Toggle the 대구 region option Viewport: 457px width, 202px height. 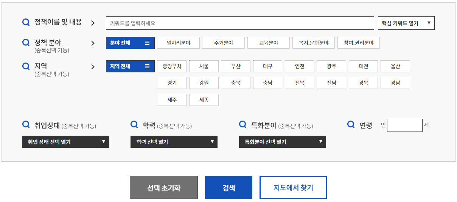(x=267, y=66)
